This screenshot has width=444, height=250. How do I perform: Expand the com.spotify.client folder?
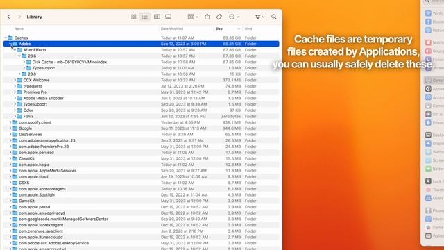10,122
